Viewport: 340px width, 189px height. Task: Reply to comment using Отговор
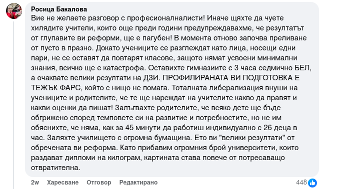(x=99, y=183)
